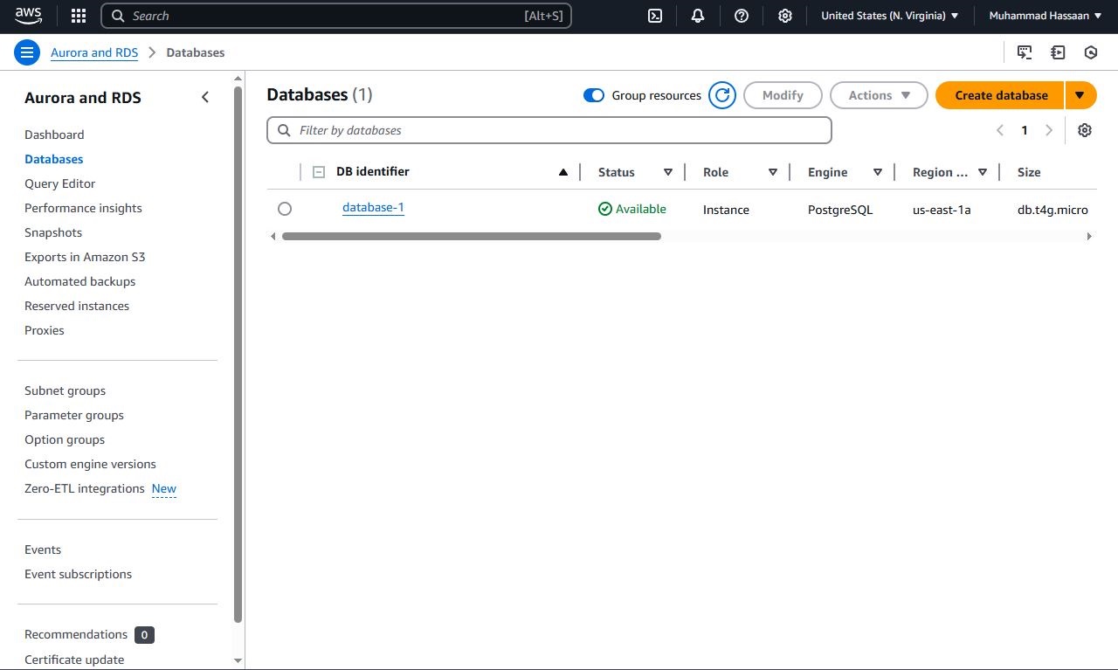Open the Actions dropdown

pos(879,95)
